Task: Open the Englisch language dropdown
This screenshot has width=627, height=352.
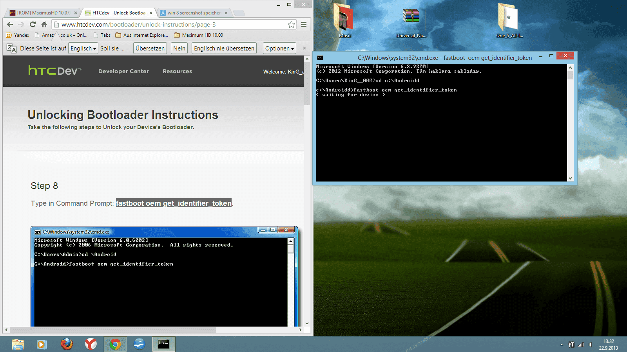Action: coord(83,48)
